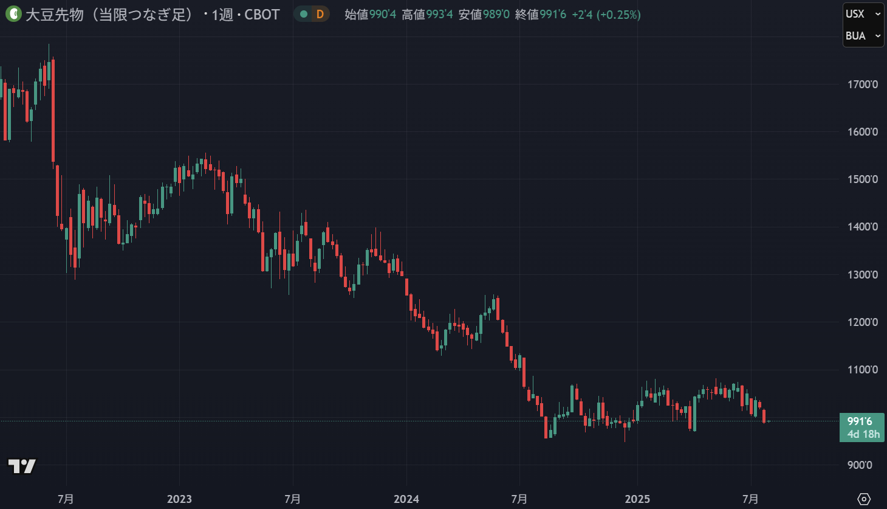Click the green market status dot
Screen dimensions: 887x509
[x=304, y=14]
